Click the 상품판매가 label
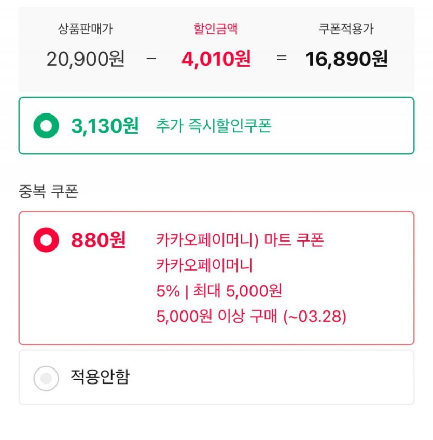 (85, 29)
